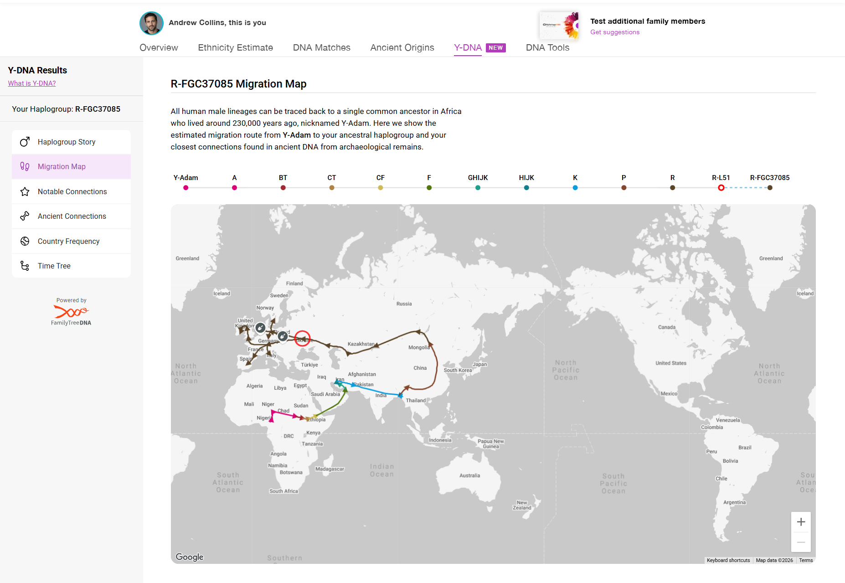
Task: Select the R-L51 red ring timeline marker
Action: tap(721, 188)
